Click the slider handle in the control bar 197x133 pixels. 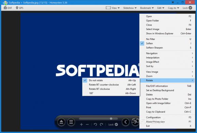coord(111,119)
